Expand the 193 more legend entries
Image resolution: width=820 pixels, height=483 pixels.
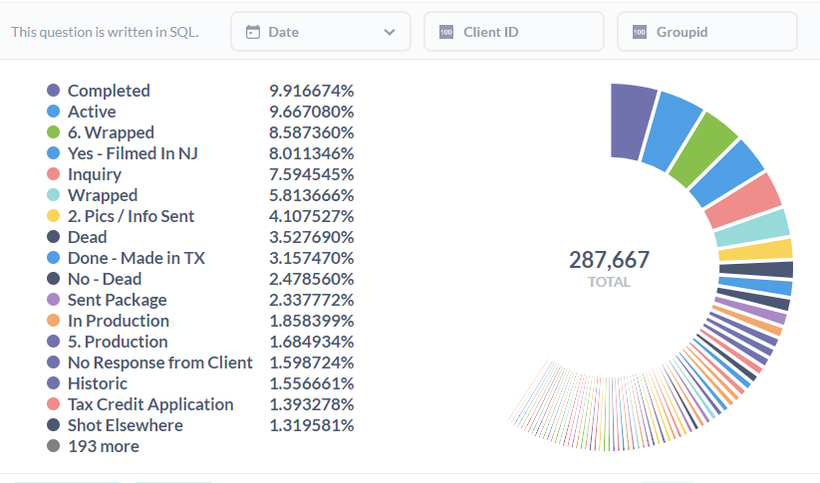(x=103, y=446)
